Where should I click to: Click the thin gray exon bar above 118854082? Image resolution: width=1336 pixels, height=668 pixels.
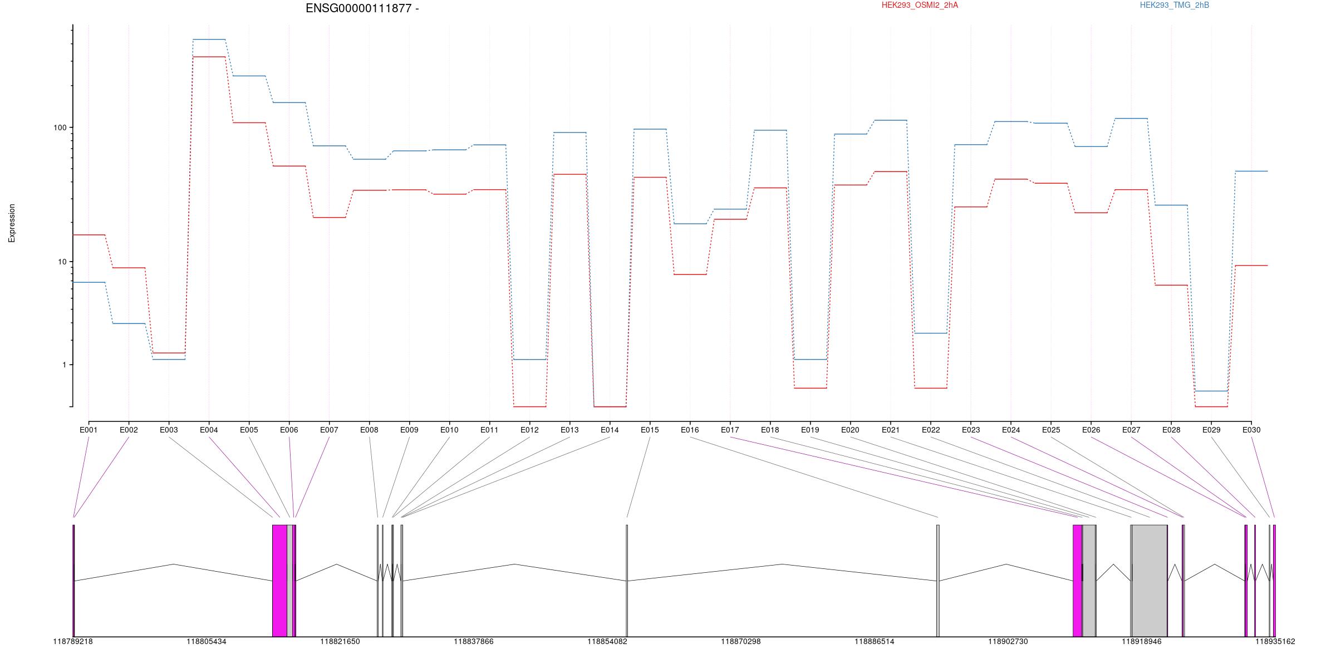(627, 581)
